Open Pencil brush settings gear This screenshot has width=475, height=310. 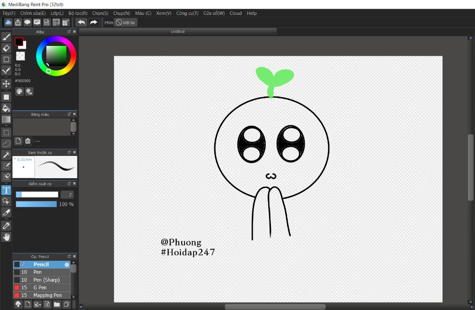coord(67,265)
